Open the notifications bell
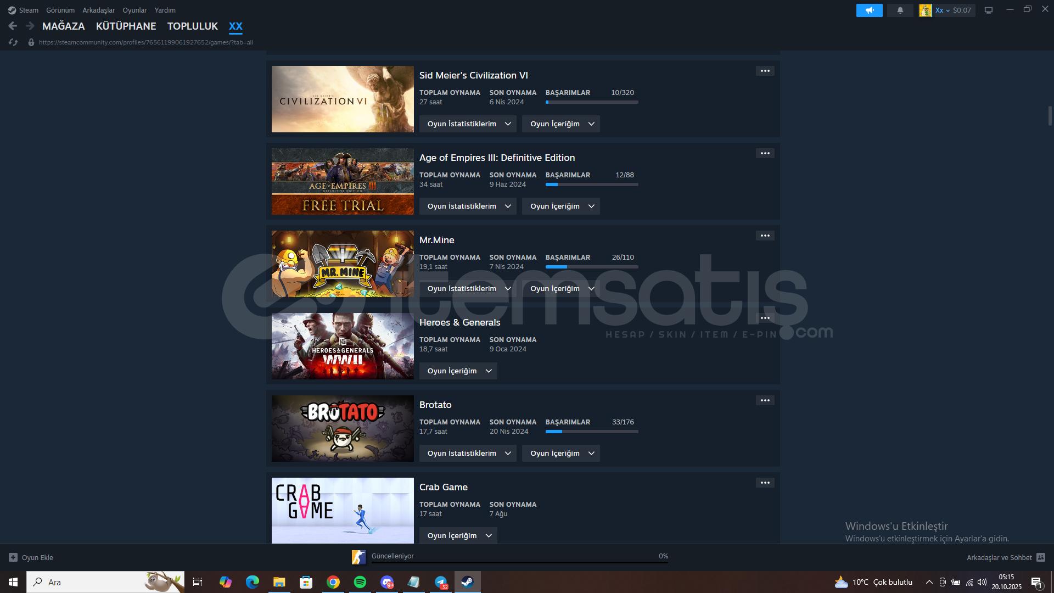The width and height of the screenshot is (1054, 593). click(900, 10)
